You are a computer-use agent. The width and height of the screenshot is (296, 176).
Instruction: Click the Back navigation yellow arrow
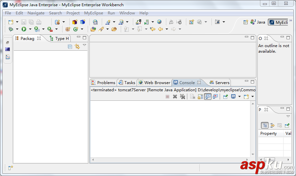click(x=160, y=29)
